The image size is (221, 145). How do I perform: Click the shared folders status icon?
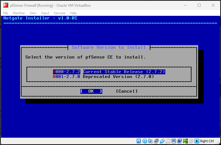pos(168,141)
